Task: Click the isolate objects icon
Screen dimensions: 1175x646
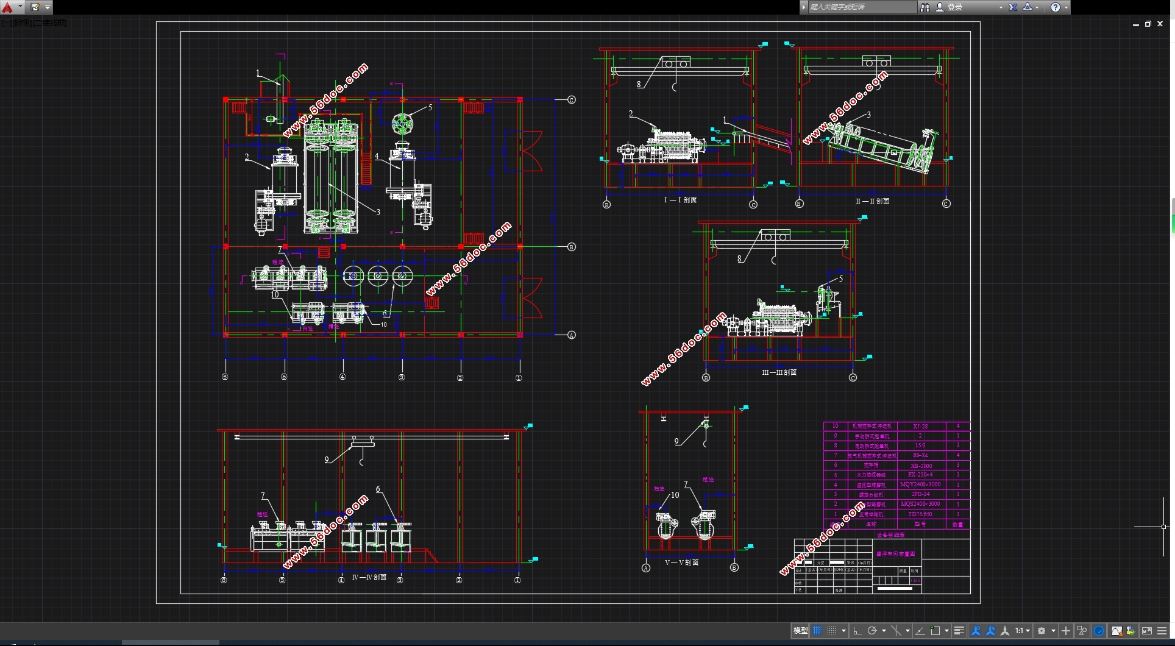Action: (x=1082, y=631)
